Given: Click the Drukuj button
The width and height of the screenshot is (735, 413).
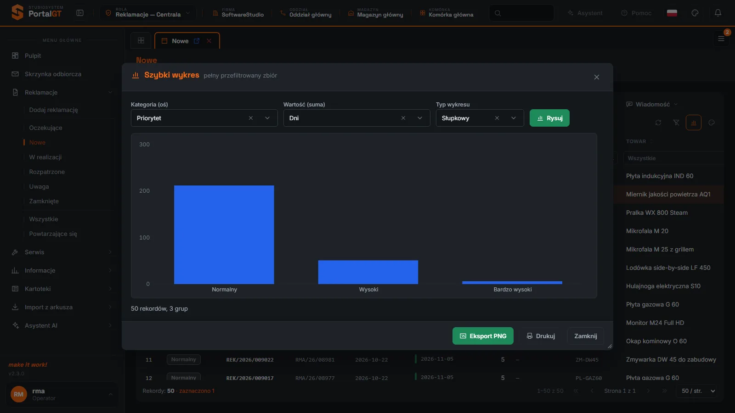Looking at the screenshot, I should (x=541, y=336).
